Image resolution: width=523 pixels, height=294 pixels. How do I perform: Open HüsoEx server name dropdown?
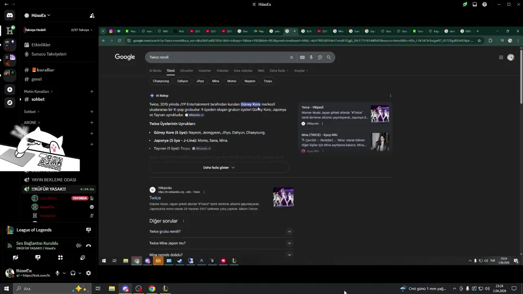[x=41, y=16]
